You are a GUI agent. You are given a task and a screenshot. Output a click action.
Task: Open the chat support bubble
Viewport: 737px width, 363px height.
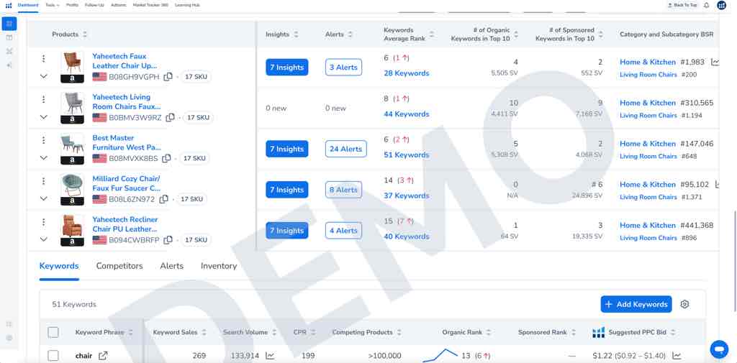[719, 349]
